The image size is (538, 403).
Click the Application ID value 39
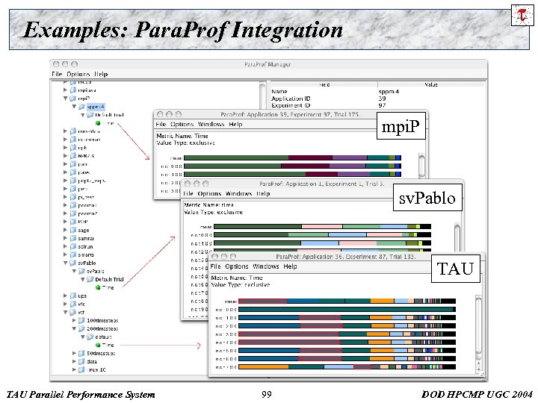pyautogui.click(x=382, y=99)
